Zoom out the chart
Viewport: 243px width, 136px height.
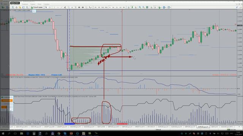144,7
